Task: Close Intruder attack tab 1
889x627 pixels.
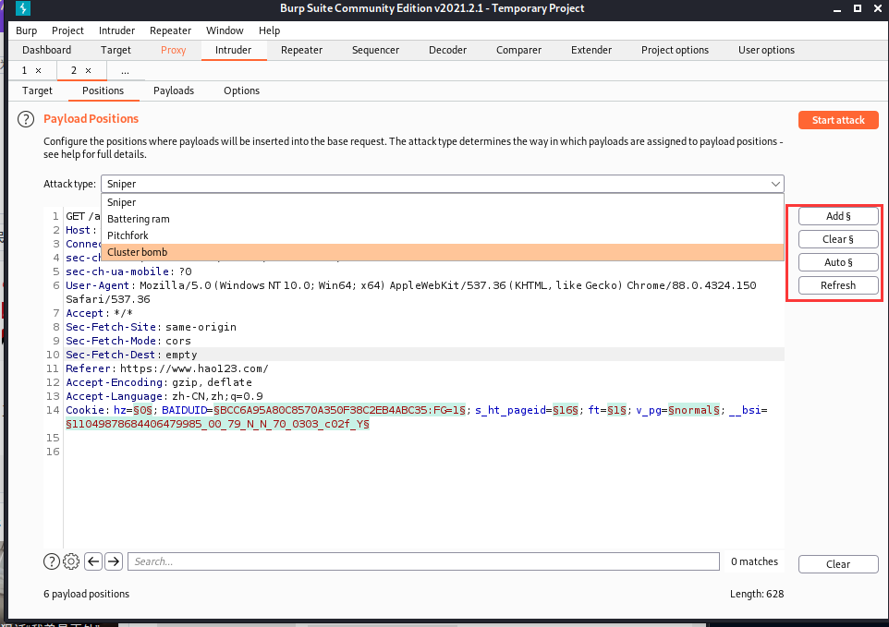Action: pyautogui.click(x=38, y=70)
